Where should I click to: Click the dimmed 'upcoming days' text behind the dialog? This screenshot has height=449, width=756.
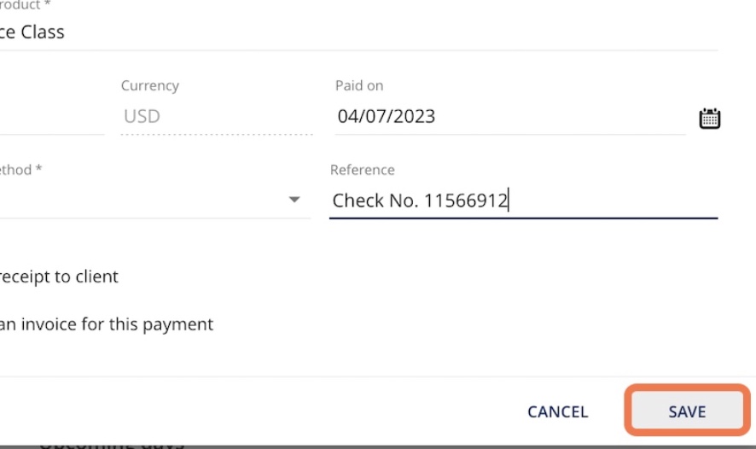pyautogui.click(x=112, y=445)
